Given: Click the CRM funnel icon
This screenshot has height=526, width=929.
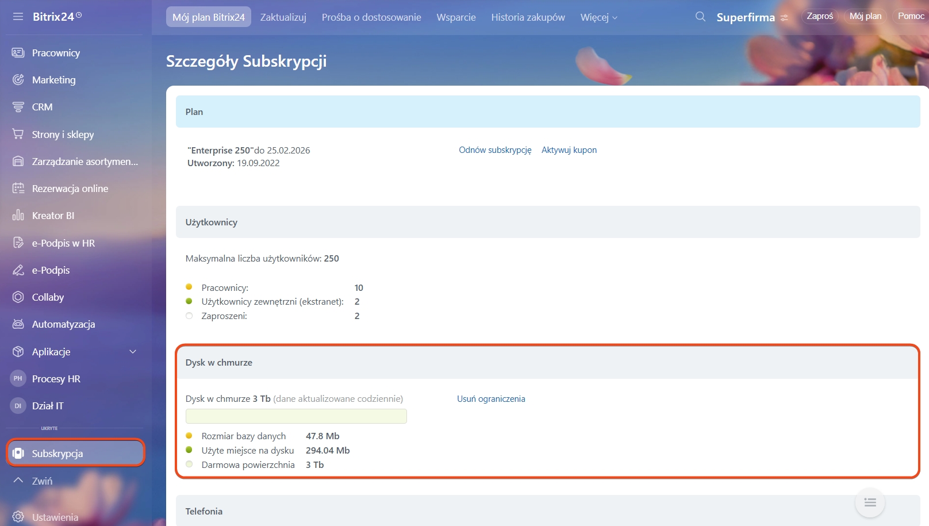Looking at the screenshot, I should point(18,107).
